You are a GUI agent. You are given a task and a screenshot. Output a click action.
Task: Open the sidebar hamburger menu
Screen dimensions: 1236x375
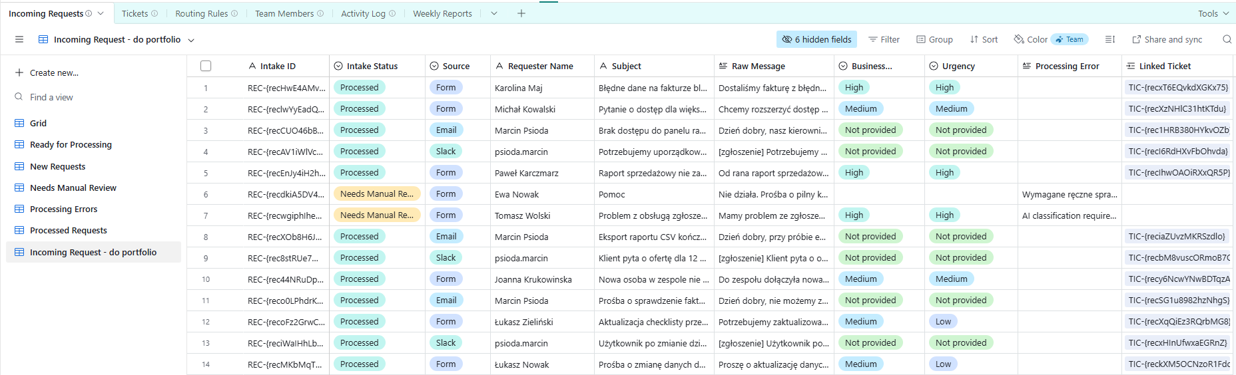19,39
